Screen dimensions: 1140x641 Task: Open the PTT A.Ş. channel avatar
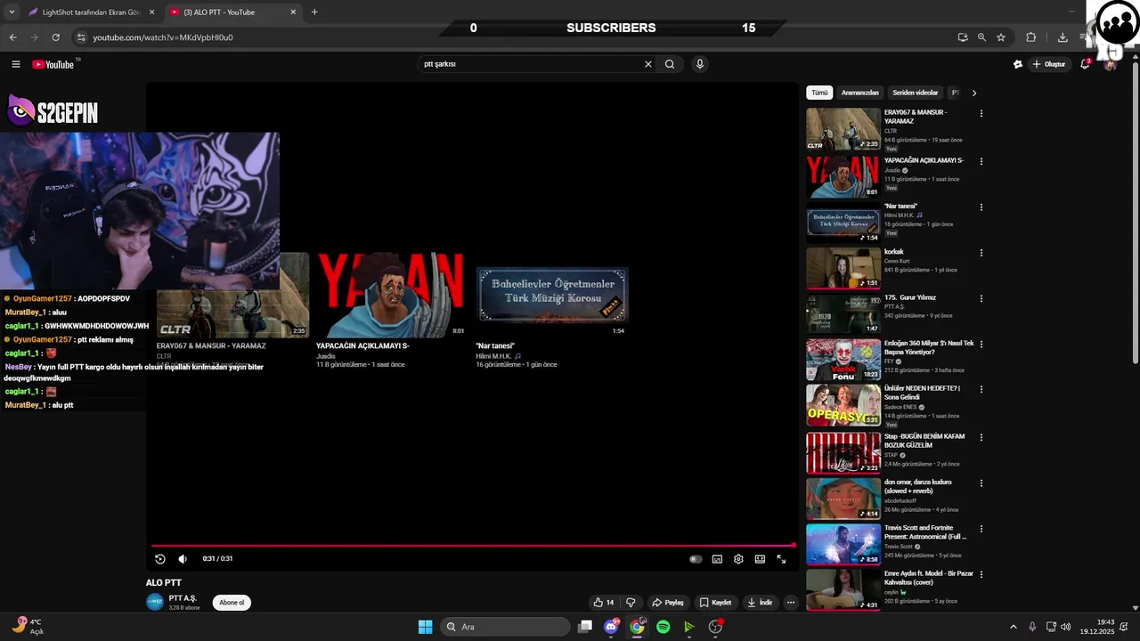tap(155, 602)
